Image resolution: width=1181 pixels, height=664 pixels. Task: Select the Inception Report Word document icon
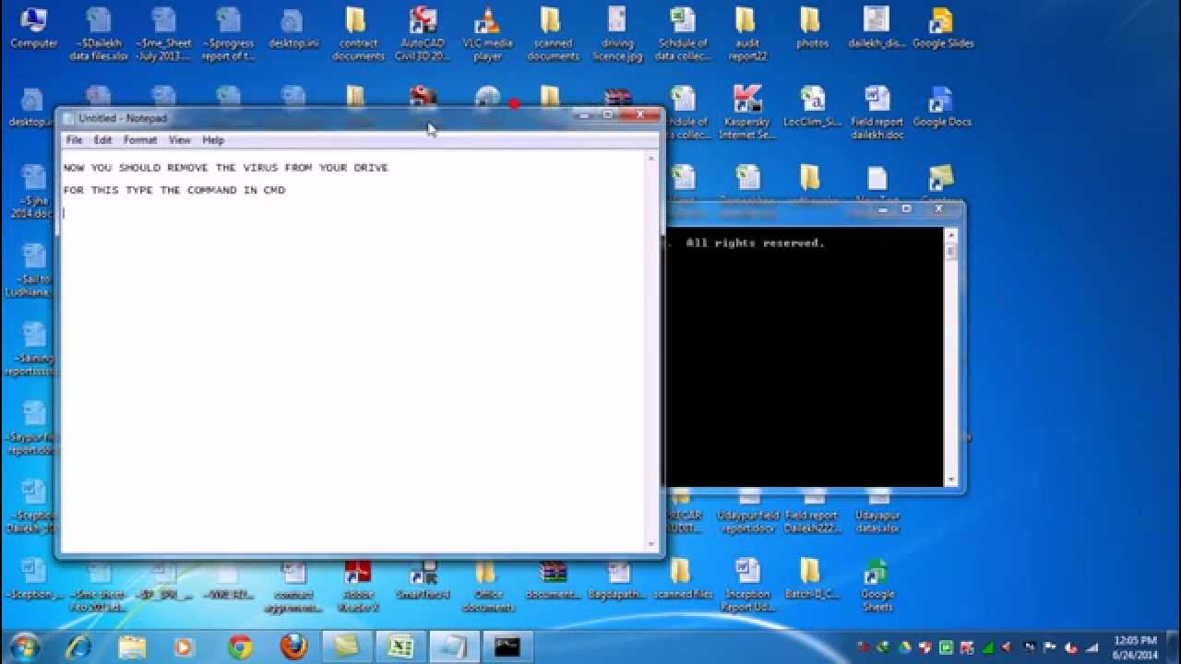(x=747, y=586)
